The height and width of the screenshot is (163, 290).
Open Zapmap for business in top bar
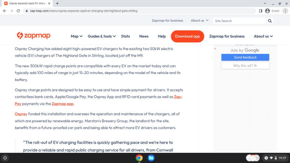[167, 21]
